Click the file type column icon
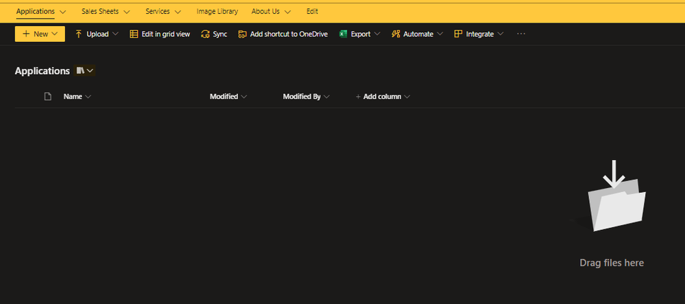This screenshot has height=304, width=685. (x=48, y=96)
